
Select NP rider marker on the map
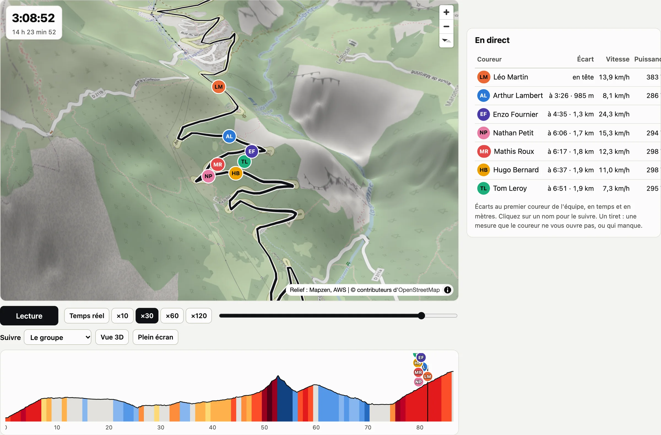[208, 176]
